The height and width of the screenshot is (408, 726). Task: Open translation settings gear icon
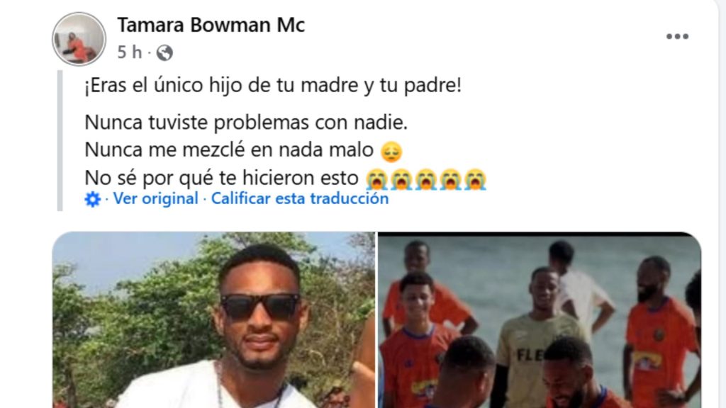click(93, 199)
